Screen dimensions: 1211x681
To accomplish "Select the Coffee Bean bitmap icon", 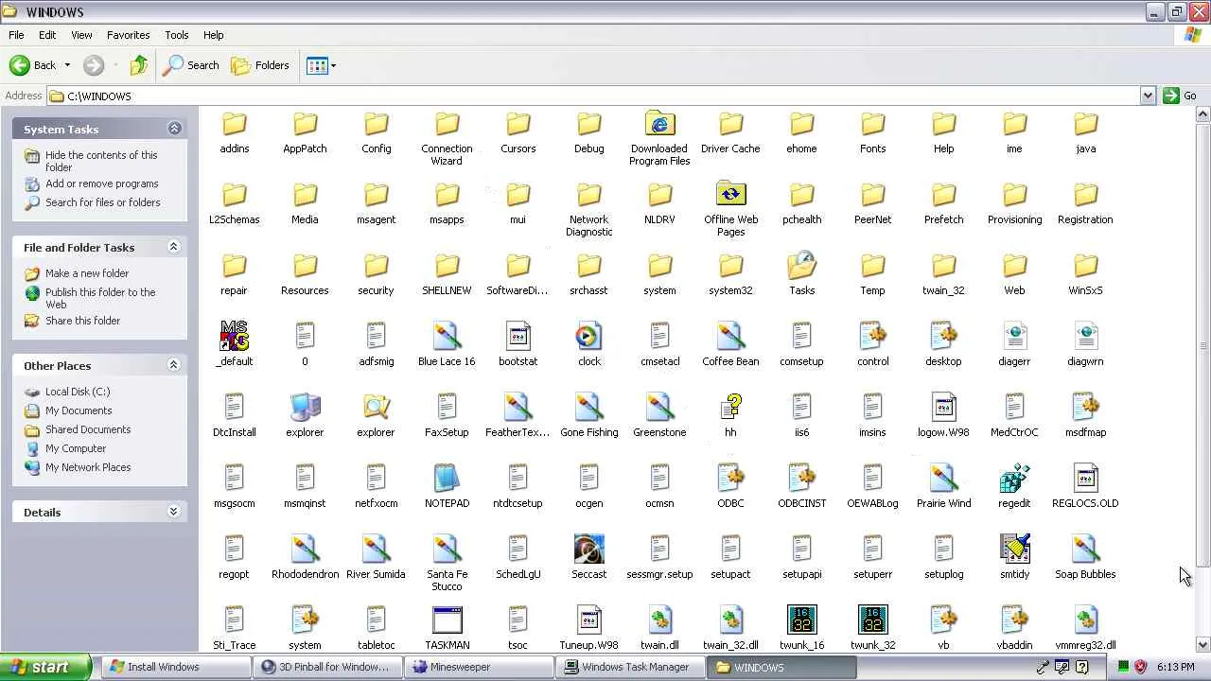I will tap(730, 337).
